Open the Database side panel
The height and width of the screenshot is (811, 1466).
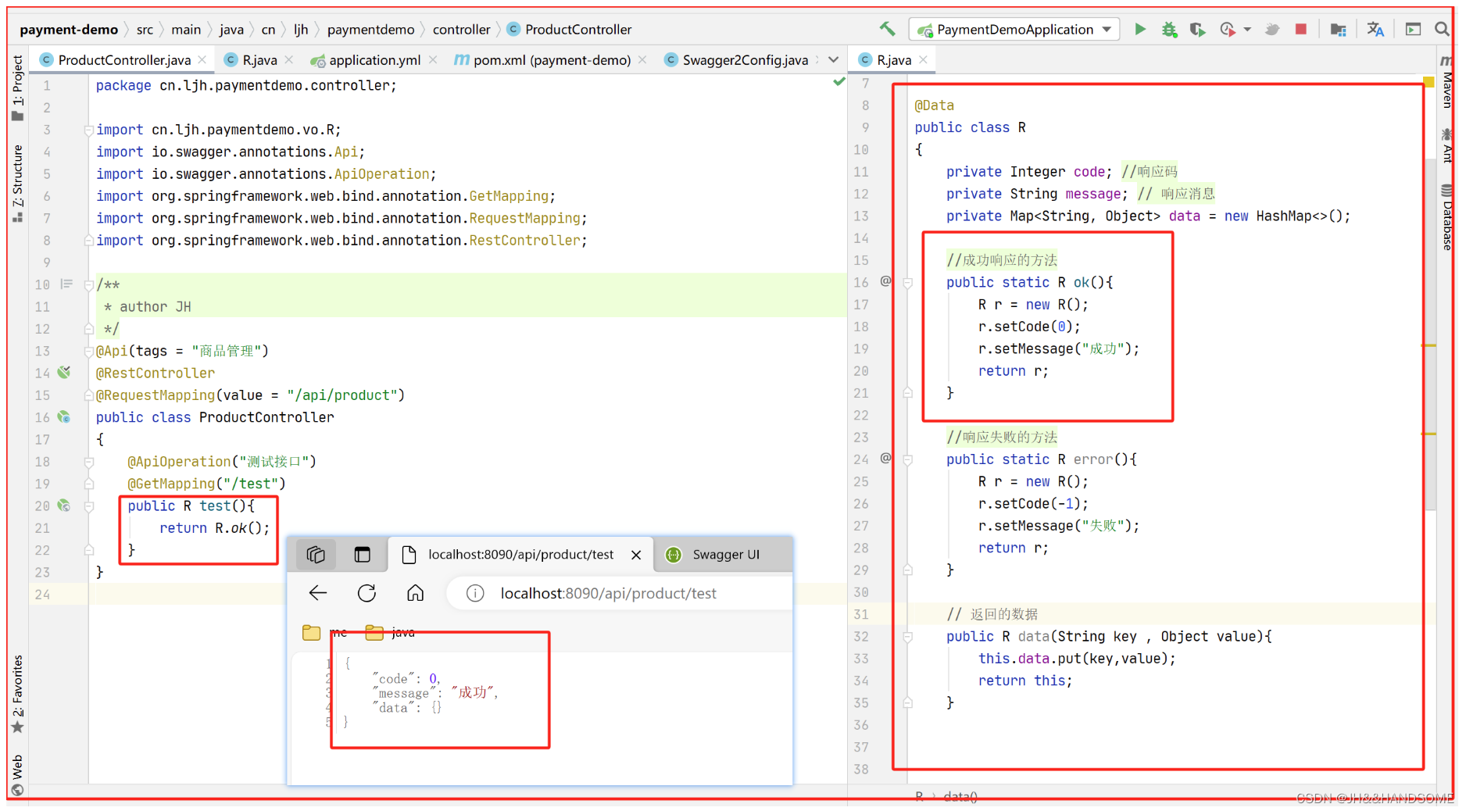tap(1447, 217)
